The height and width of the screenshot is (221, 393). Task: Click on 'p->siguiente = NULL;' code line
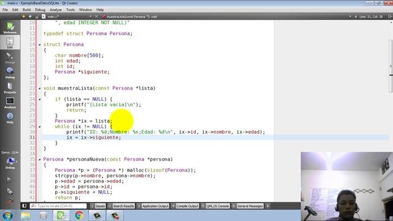pos(84,192)
